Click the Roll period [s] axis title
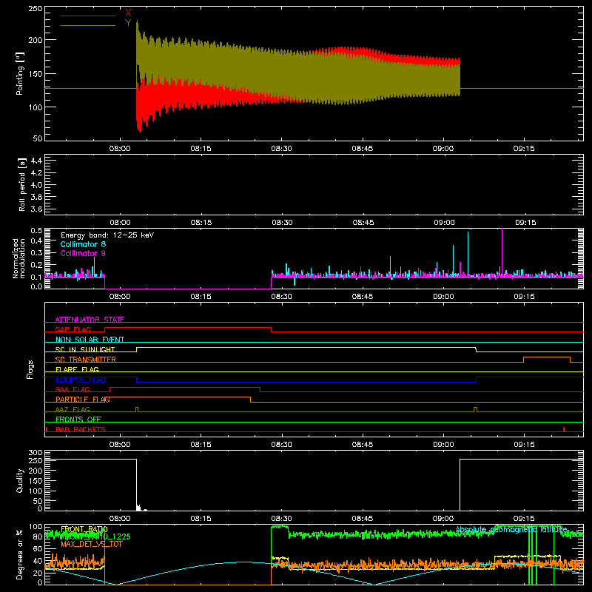The image size is (592, 592). pos(21,184)
